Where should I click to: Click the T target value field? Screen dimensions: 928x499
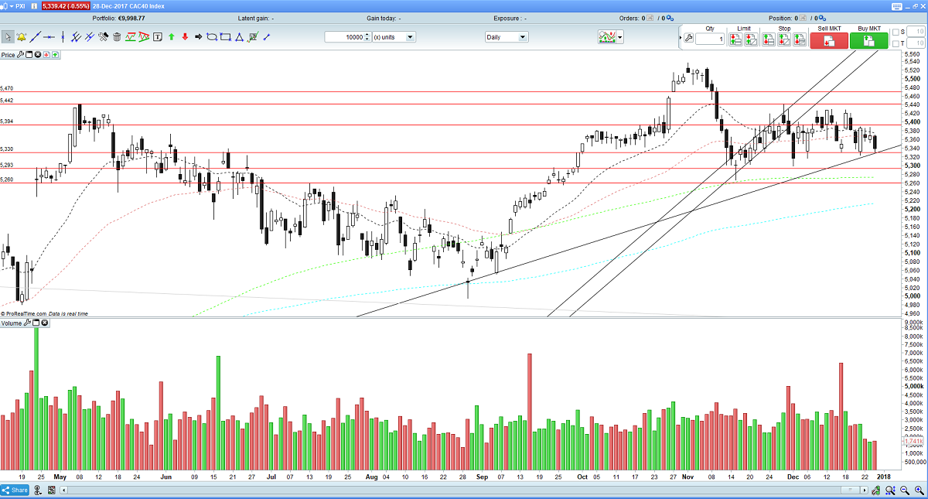coord(916,44)
